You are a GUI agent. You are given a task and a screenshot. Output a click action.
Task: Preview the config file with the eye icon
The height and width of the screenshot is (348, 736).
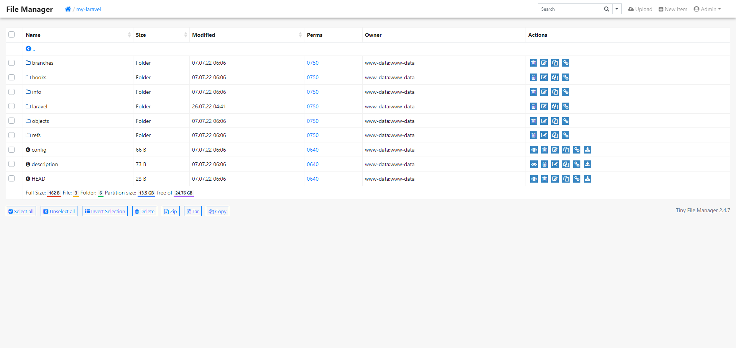pyautogui.click(x=534, y=150)
